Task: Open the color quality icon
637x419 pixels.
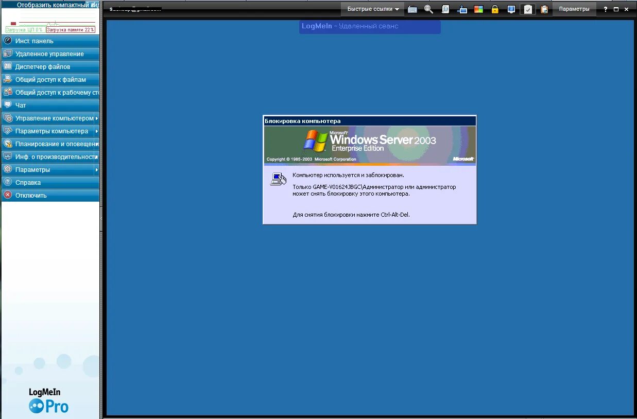Action: tap(478, 9)
